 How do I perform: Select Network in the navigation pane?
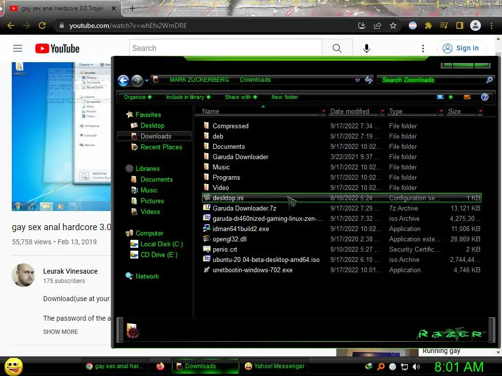tap(147, 276)
